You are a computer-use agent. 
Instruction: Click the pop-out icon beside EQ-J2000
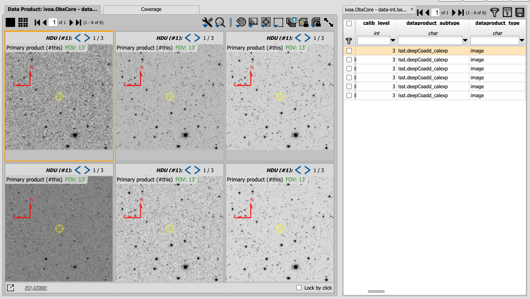pos(11,288)
